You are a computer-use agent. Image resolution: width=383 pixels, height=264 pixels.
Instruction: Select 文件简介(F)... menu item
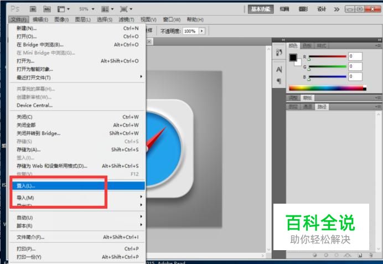point(77,237)
